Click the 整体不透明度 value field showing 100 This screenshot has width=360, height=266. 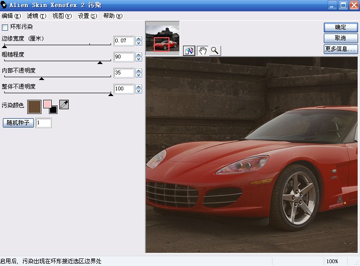tap(124, 89)
